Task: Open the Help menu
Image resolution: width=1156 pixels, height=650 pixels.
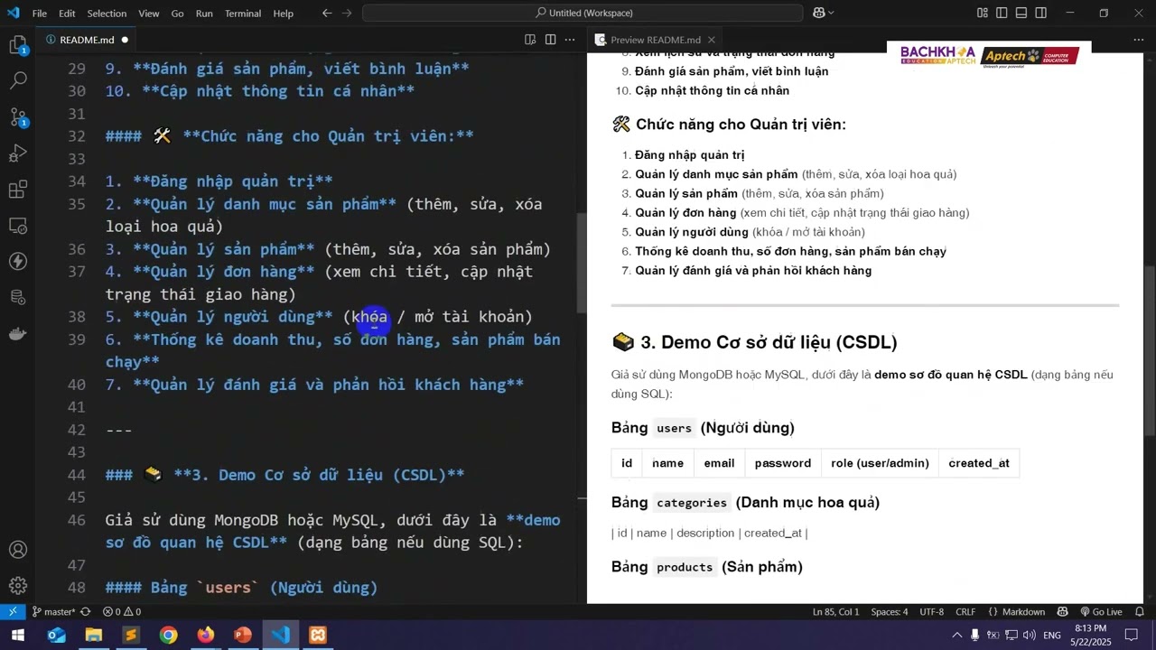Action: coord(284,14)
